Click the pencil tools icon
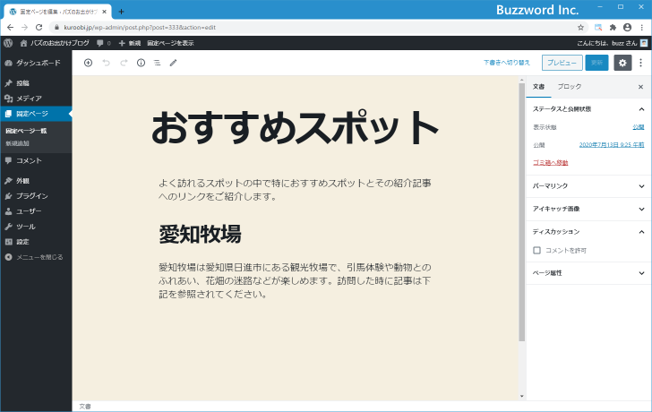 pyautogui.click(x=174, y=63)
